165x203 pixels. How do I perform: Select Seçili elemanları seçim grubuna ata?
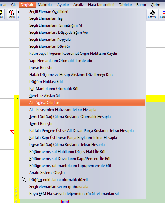pos(83,187)
